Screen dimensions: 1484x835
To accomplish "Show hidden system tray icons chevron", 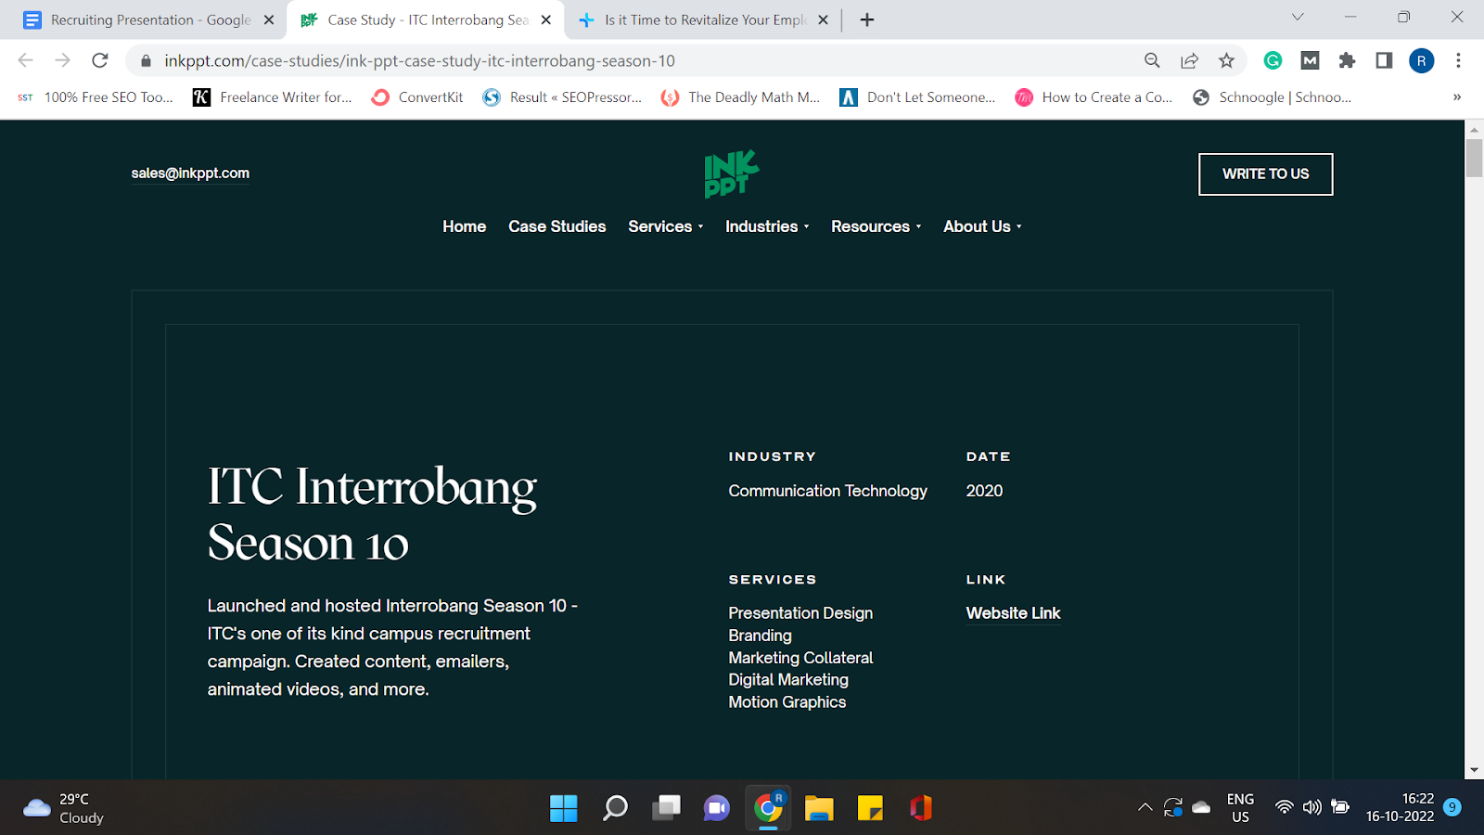I will tap(1145, 807).
